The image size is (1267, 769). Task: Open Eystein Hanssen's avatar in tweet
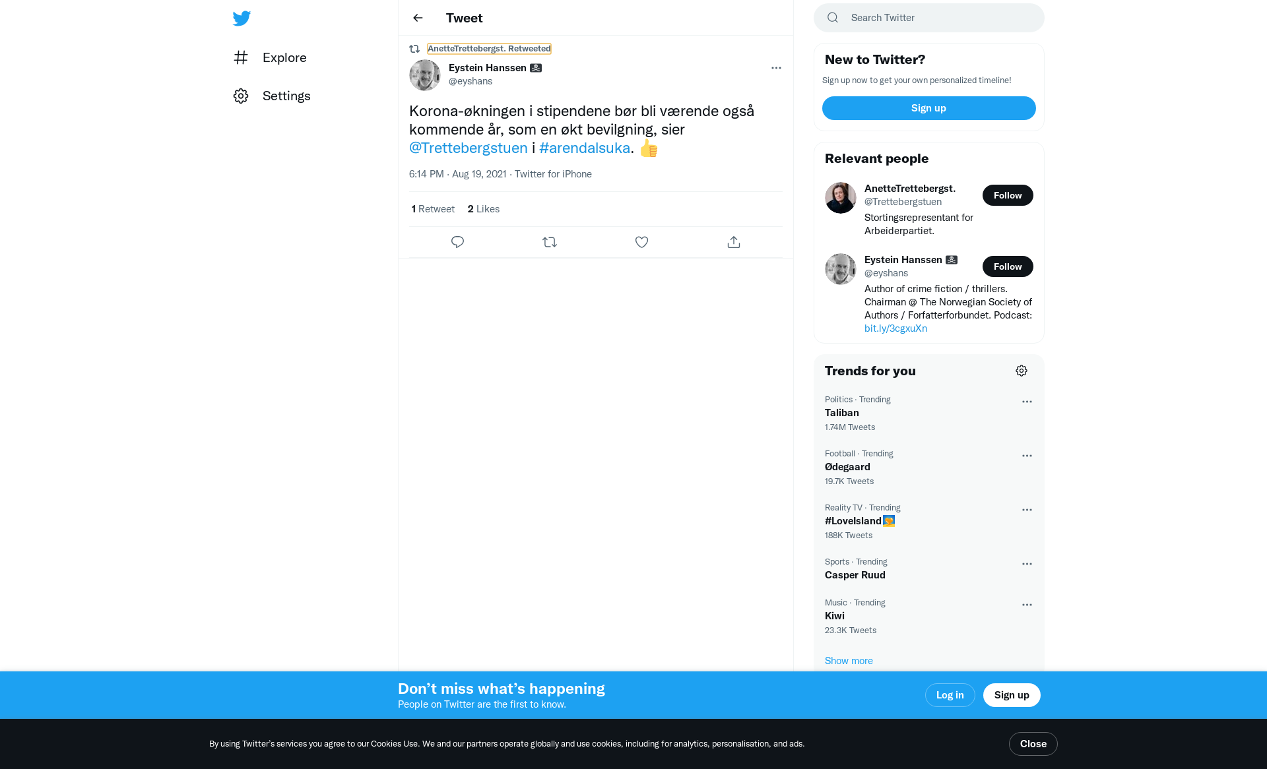click(x=425, y=75)
